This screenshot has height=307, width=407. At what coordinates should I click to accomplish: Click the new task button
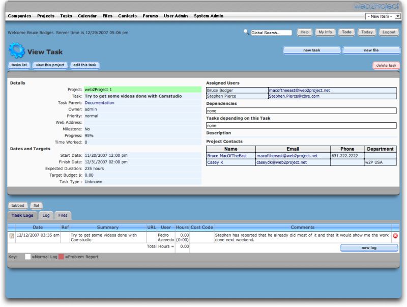(x=312, y=50)
